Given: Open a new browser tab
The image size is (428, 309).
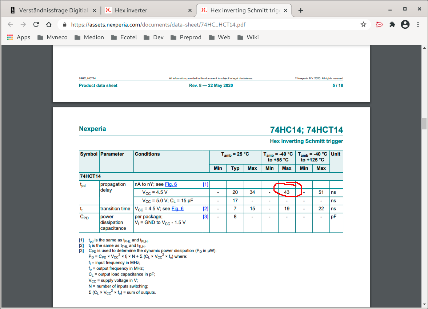Looking at the screenshot, I should pyautogui.click(x=300, y=11).
